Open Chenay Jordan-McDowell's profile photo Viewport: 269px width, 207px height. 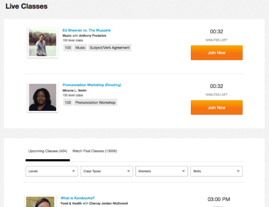click(x=40, y=201)
